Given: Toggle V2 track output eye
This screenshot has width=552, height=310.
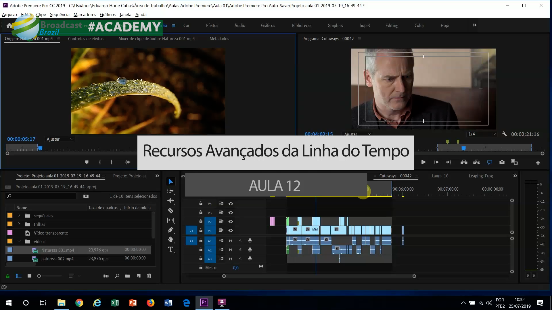Looking at the screenshot, I should 231,222.
